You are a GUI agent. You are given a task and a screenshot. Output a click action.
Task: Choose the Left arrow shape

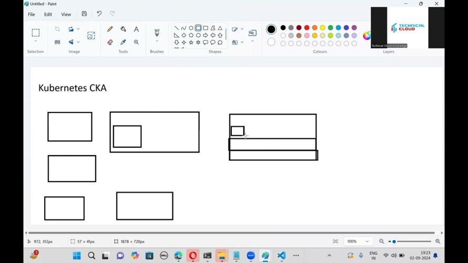[213, 35]
